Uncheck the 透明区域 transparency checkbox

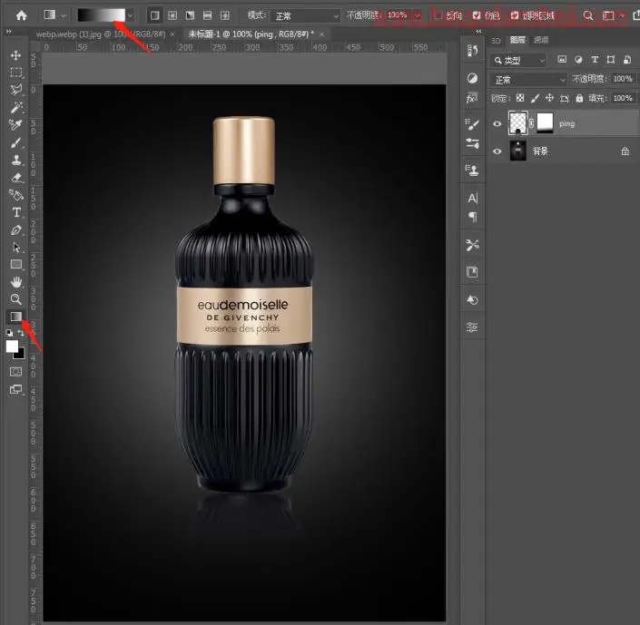click(x=515, y=15)
